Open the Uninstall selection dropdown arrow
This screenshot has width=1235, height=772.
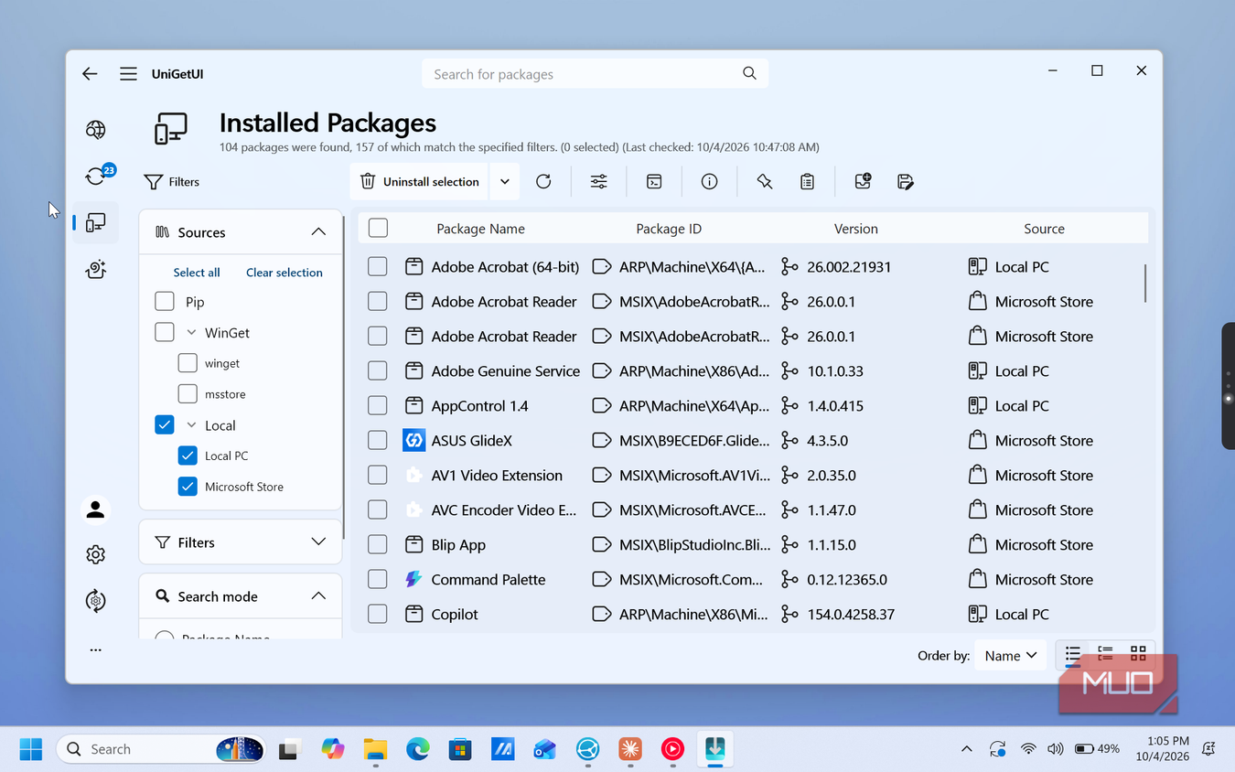click(x=505, y=181)
